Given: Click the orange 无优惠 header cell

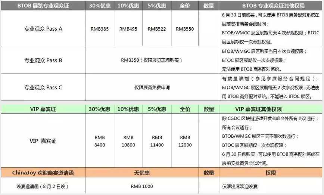Looking at the screenshot, I should 142,173.
